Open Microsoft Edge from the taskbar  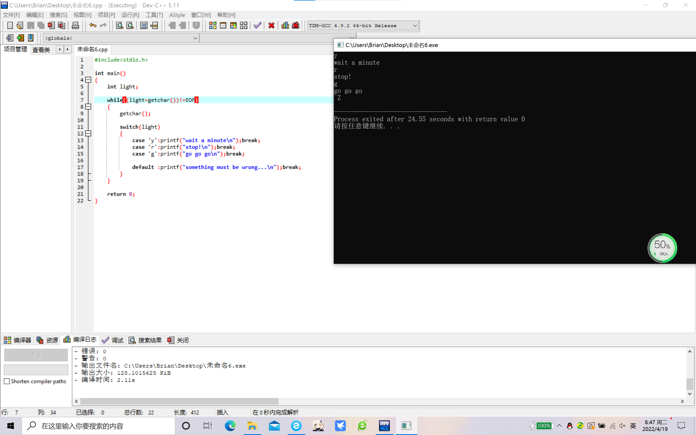click(230, 425)
